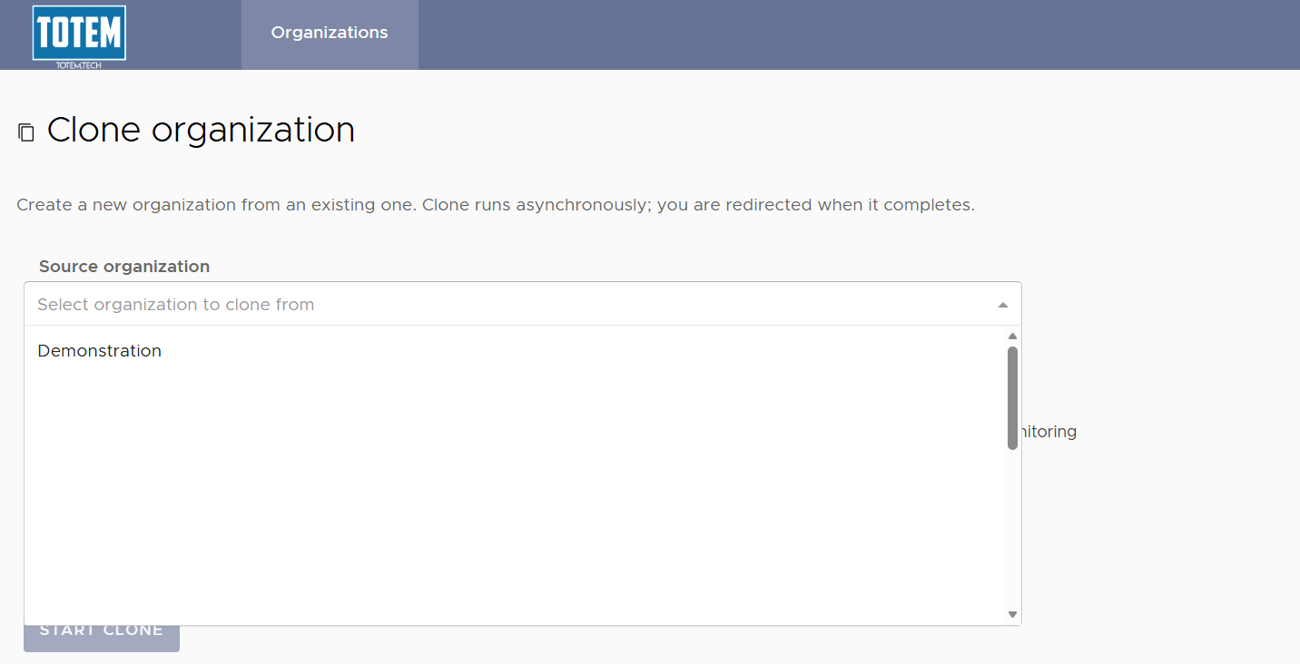Click the TOTEM logo in the header
The height and width of the screenshot is (664, 1300).
tap(79, 34)
